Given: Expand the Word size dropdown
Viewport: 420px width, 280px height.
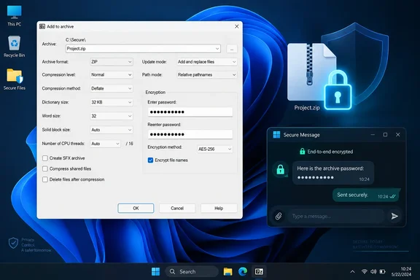Looking at the screenshot, I should pyautogui.click(x=111, y=116).
